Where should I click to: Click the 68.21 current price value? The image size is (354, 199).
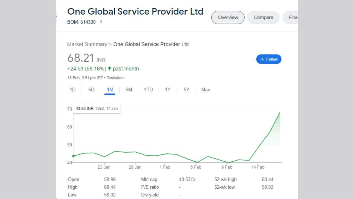point(81,58)
